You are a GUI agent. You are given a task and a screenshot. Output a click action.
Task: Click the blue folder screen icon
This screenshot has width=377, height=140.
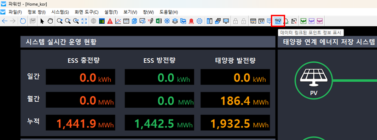(183, 21)
